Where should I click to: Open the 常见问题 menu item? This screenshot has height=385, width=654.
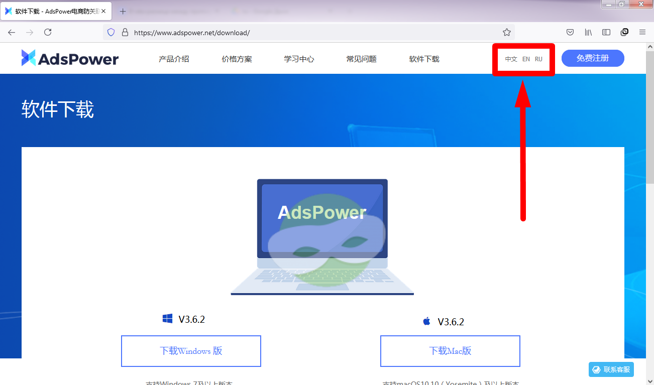click(361, 59)
